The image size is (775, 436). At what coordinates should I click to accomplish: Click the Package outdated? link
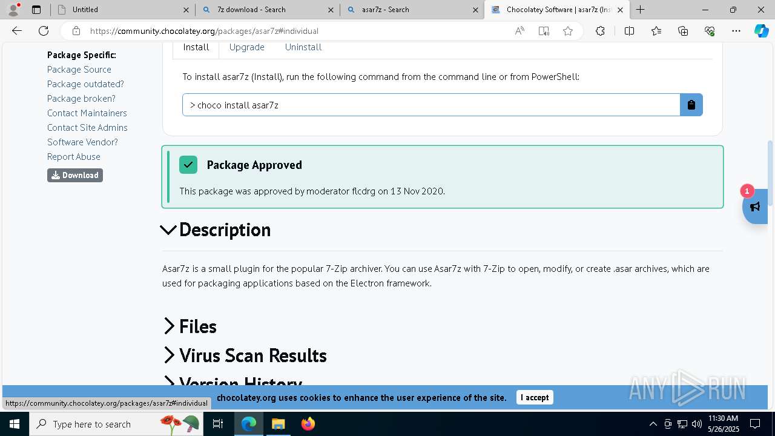coord(85,84)
